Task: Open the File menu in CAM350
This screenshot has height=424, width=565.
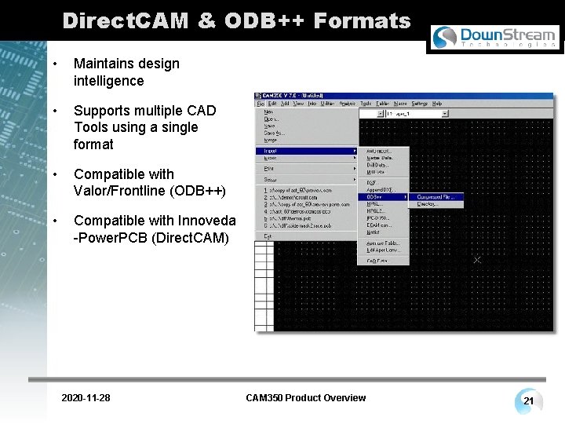Action: pyautogui.click(x=261, y=104)
